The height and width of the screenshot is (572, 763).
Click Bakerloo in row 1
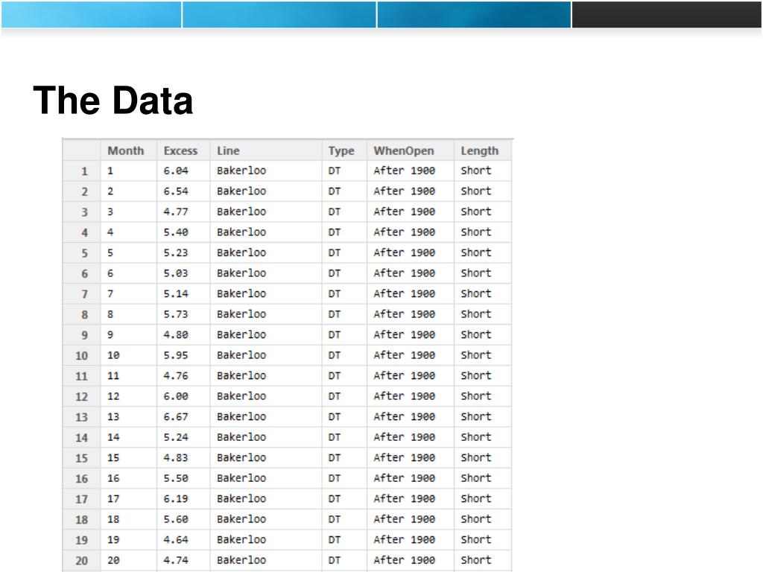(241, 171)
